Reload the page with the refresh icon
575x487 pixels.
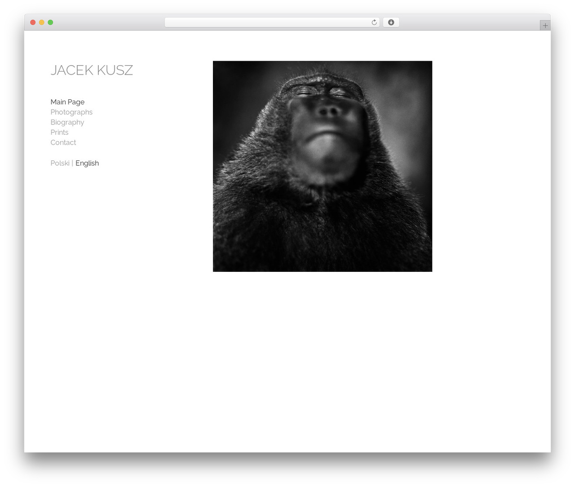click(374, 22)
